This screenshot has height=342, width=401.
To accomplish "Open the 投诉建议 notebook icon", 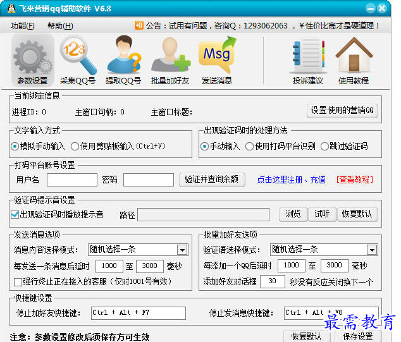I will (308, 60).
